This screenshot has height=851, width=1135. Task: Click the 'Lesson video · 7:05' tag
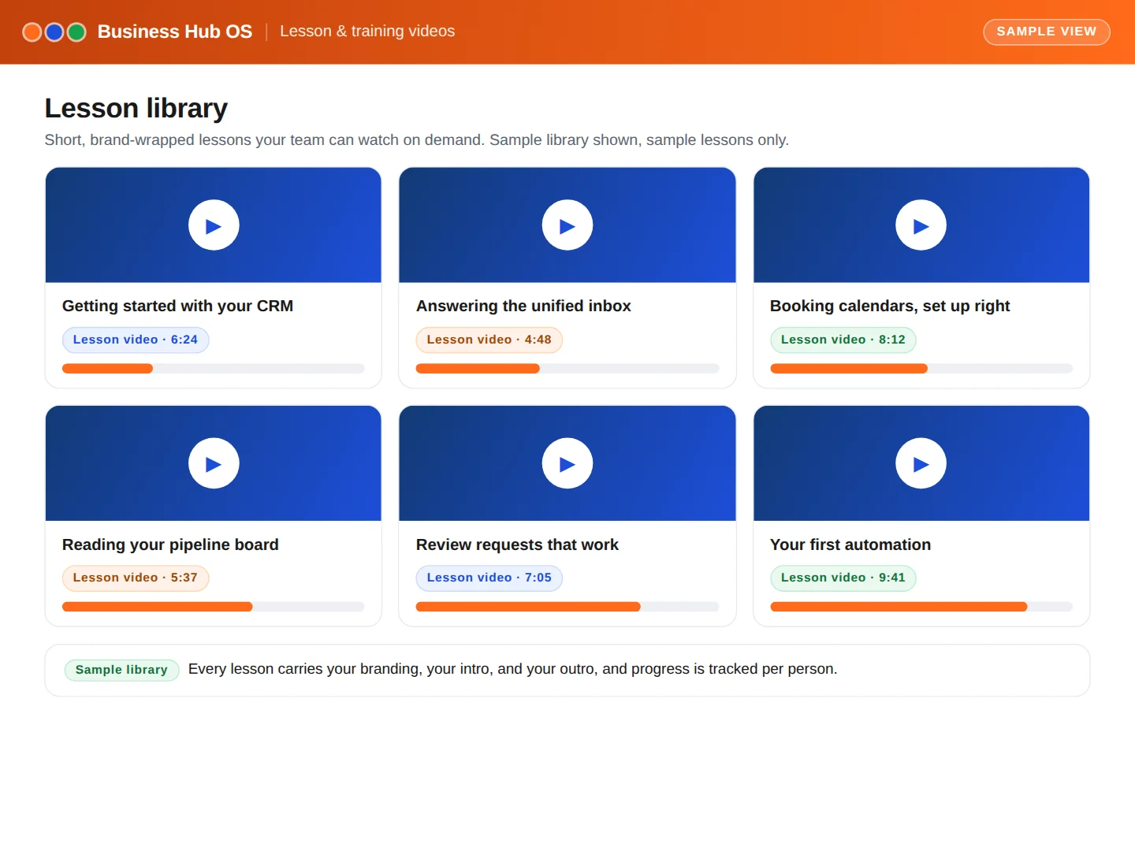click(489, 578)
